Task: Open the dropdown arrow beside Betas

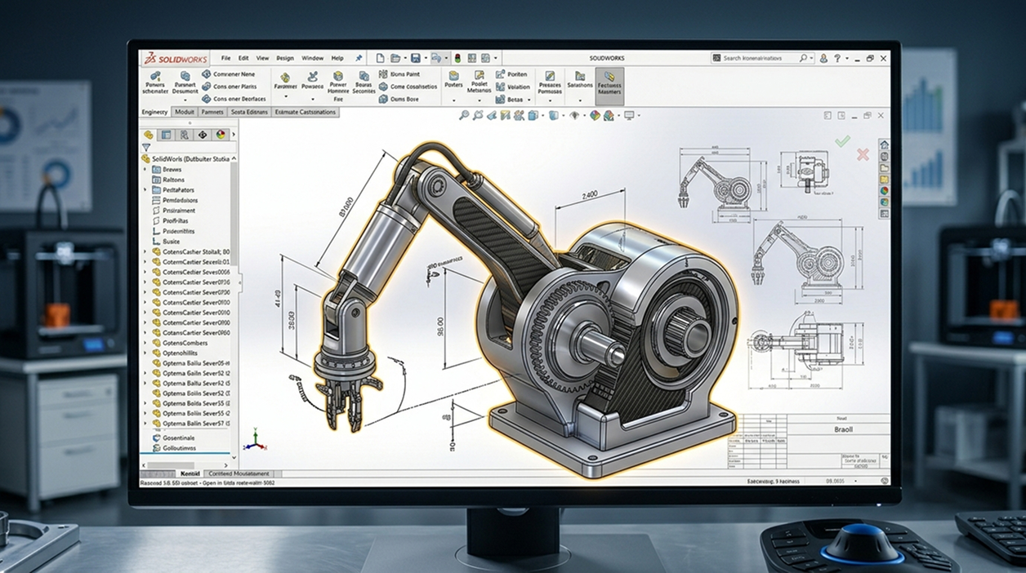Action: (x=529, y=99)
